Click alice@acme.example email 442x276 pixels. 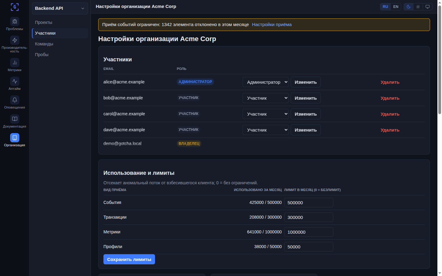pos(124,82)
